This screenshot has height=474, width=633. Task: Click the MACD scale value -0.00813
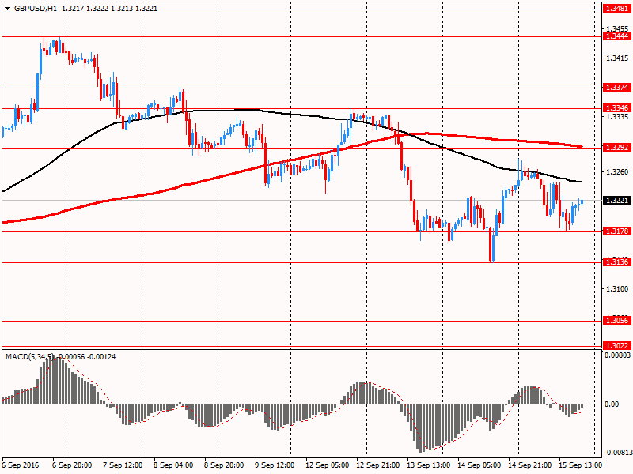617,452
